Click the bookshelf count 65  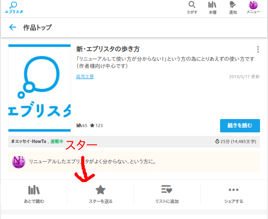(82, 126)
